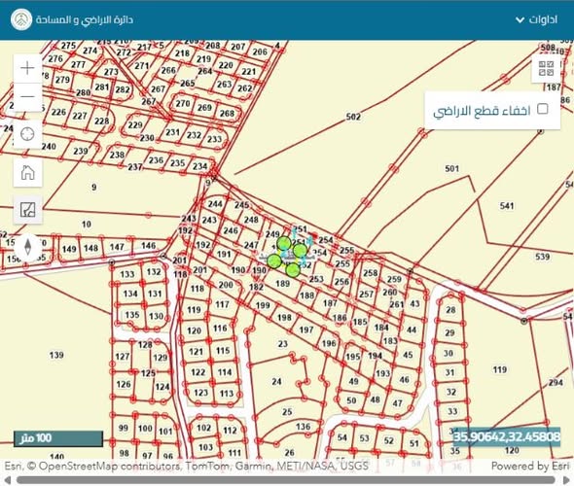Click parcel number 10
The image size is (574, 486).
point(87,225)
